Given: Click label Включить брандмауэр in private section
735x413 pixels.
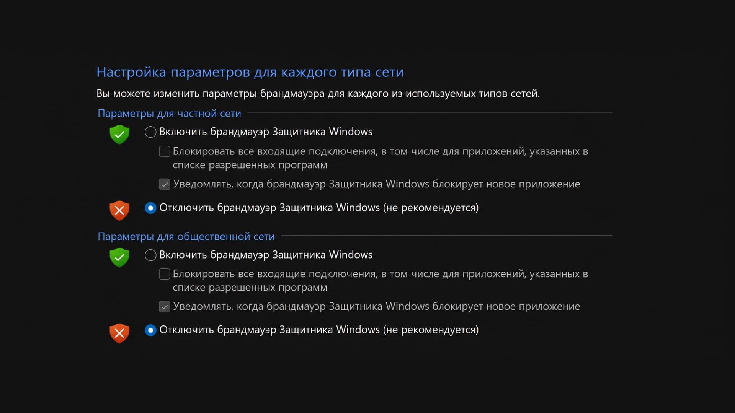Looking at the screenshot, I should [266, 132].
